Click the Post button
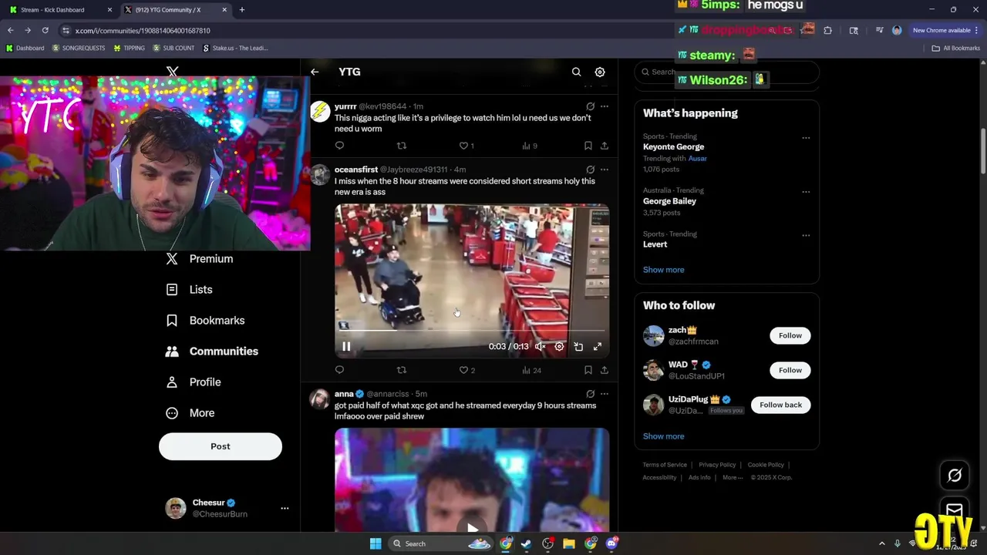This screenshot has height=555, width=987. (x=221, y=446)
